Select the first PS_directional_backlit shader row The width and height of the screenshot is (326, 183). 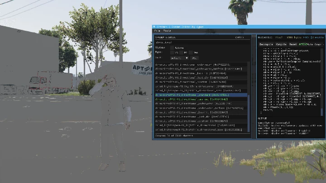tap(201, 73)
